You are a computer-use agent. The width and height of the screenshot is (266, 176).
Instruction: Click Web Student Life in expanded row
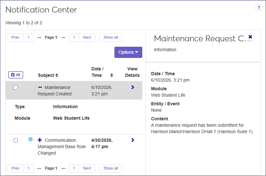click(71, 118)
